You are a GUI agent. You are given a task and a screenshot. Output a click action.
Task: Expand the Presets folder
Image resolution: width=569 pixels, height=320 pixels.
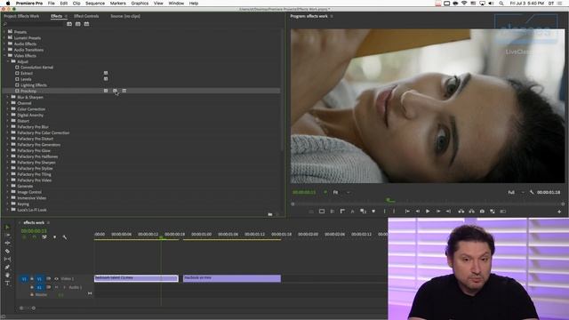click(4, 32)
